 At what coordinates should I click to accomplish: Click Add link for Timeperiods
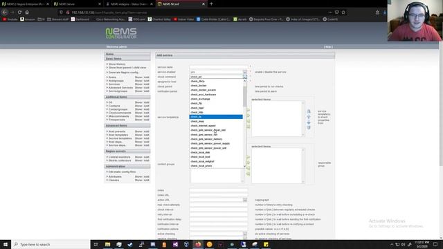click(x=146, y=120)
